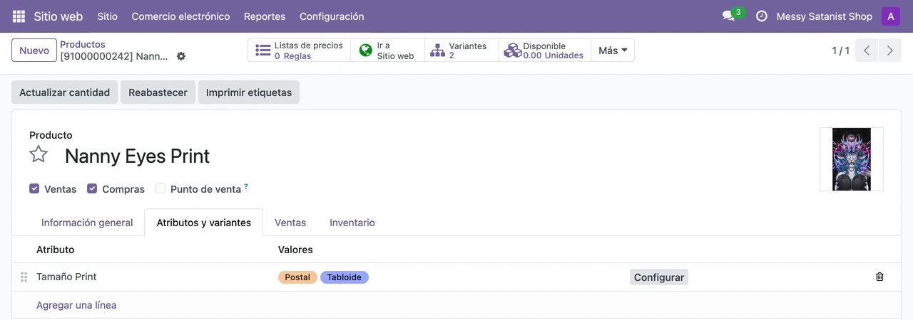Click the Sitio web app title
The width and height of the screenshot is (913, 320).
coord(58,16)
